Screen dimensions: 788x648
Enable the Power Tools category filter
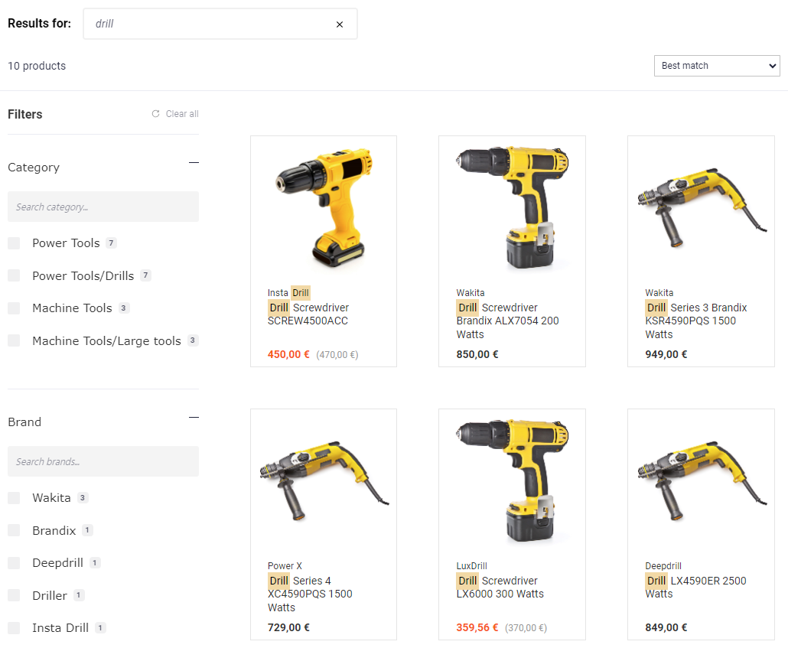13,243
